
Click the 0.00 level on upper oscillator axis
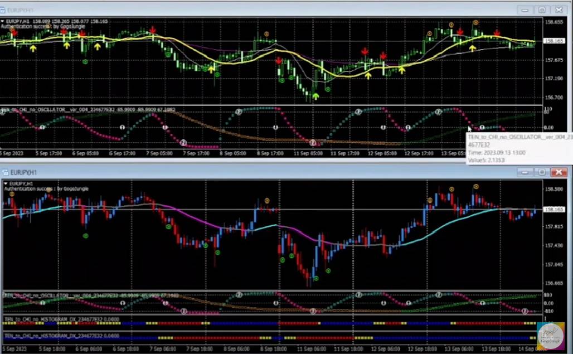coord(548,128)
